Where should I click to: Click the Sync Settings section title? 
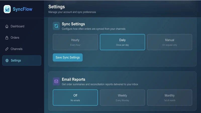click(73, 24)
